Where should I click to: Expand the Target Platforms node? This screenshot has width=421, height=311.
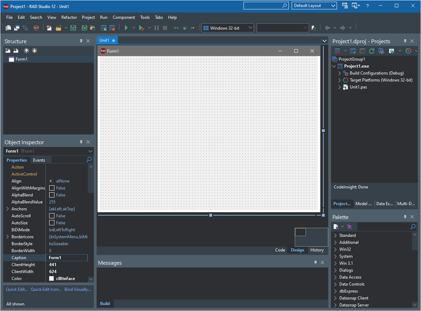339,80
